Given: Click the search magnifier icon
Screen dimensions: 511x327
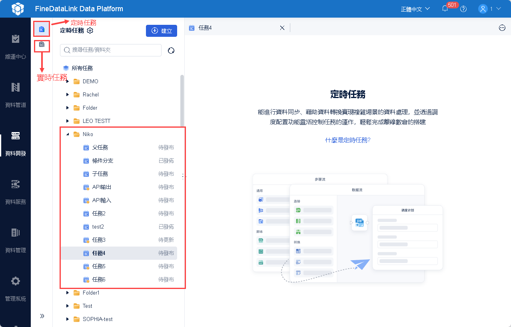Looking at the screenshot, I should pos(67,50).
